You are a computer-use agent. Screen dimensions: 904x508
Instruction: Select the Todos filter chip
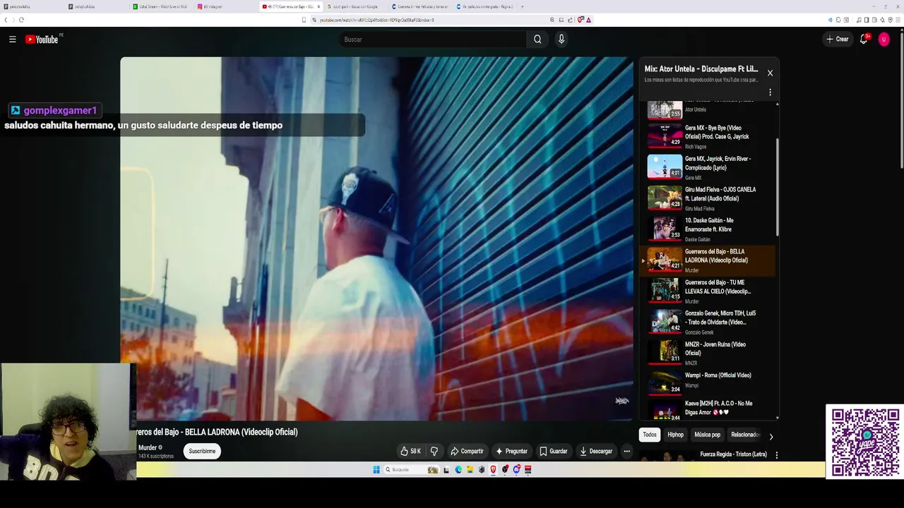coord(650,435)
